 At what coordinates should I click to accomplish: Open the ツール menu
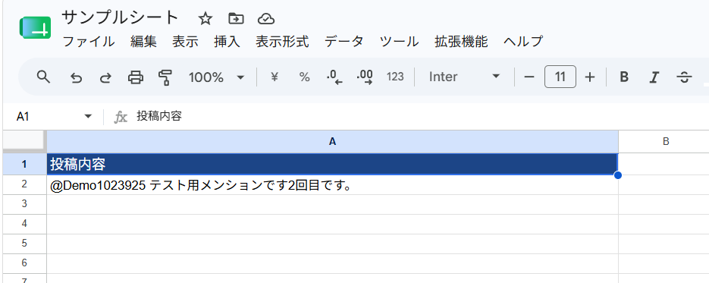click(x=399, y=42)
